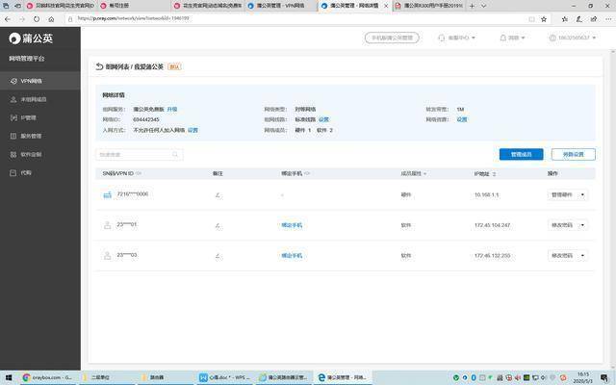Click the magnifier icon in the search box
This screenshot has height=385, width=616.
point(175,154)
